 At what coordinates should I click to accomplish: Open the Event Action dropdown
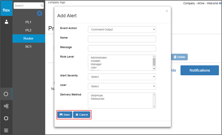(x=122, y=29)
